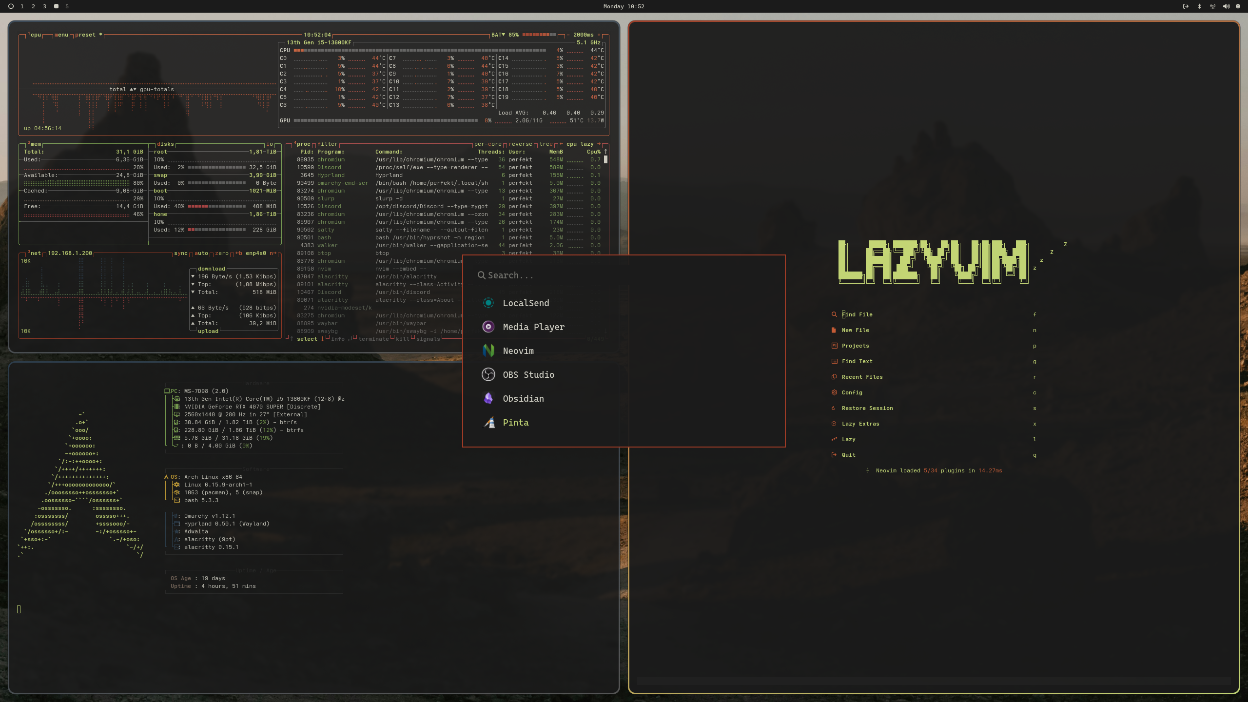
Task: Click the Restore Session icon in LazyVim
Action: 834,408
